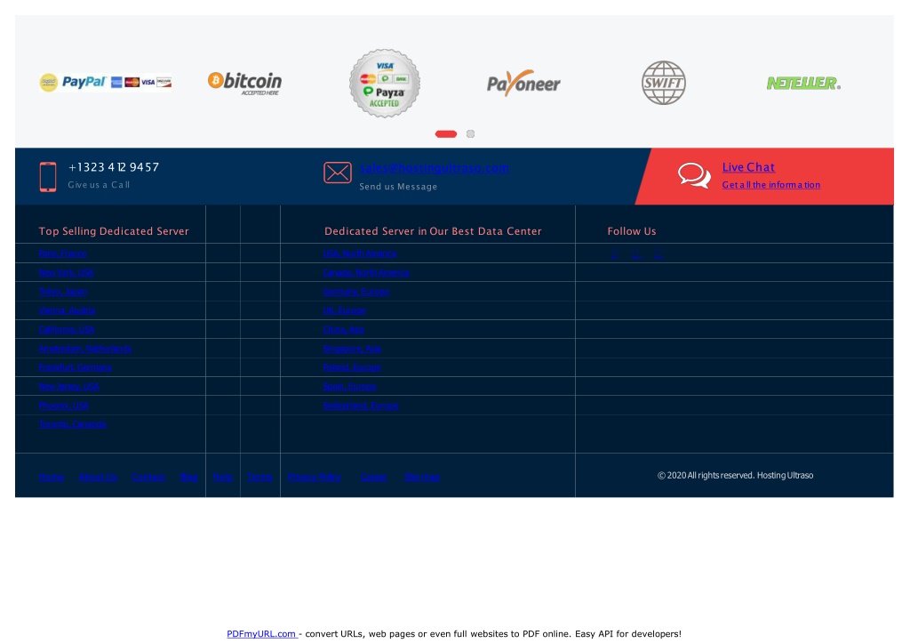This screenshot has width=910, height=643.
Task: Click the Follow Us heading
Action: [632, 231]
